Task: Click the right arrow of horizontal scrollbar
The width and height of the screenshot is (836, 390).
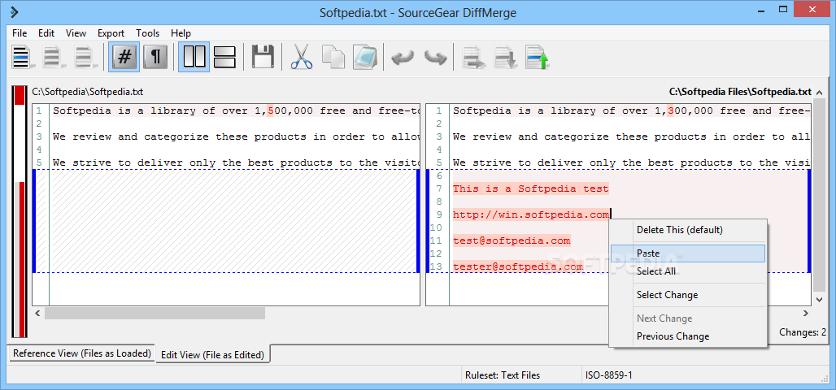Action: (x=806, y=314)
